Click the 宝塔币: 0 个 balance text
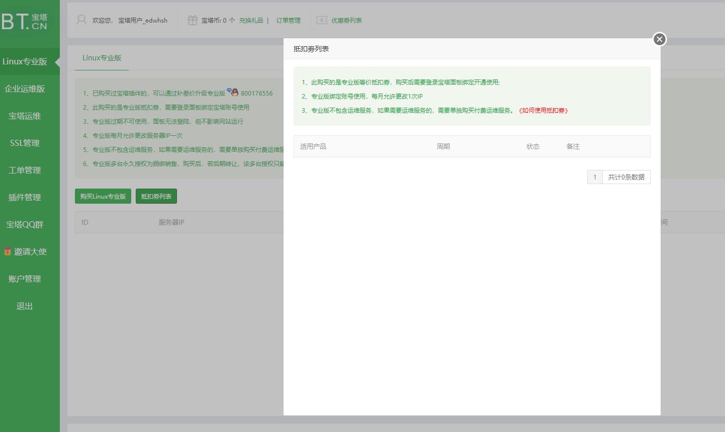 tap(218, 21)
